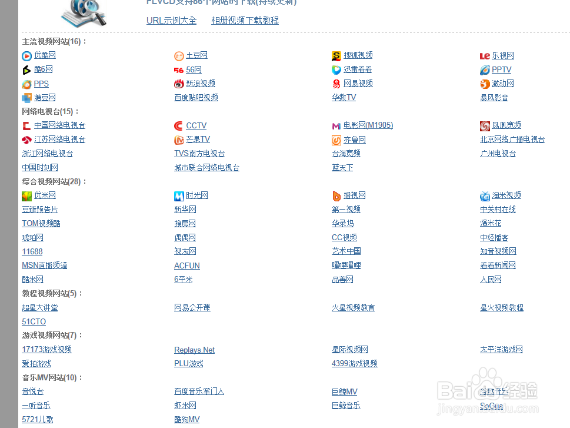Screen dimensions: 570x428
Task: Open the 51CTO link
Action: 34,321
